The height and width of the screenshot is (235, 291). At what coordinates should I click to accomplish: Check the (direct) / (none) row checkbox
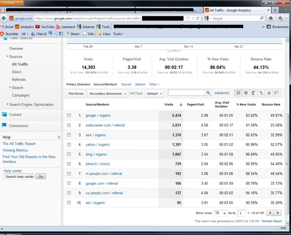coord(69,164)
